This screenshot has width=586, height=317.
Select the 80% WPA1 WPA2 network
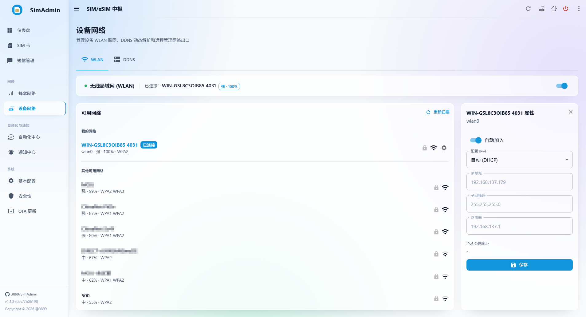point(265,232)
